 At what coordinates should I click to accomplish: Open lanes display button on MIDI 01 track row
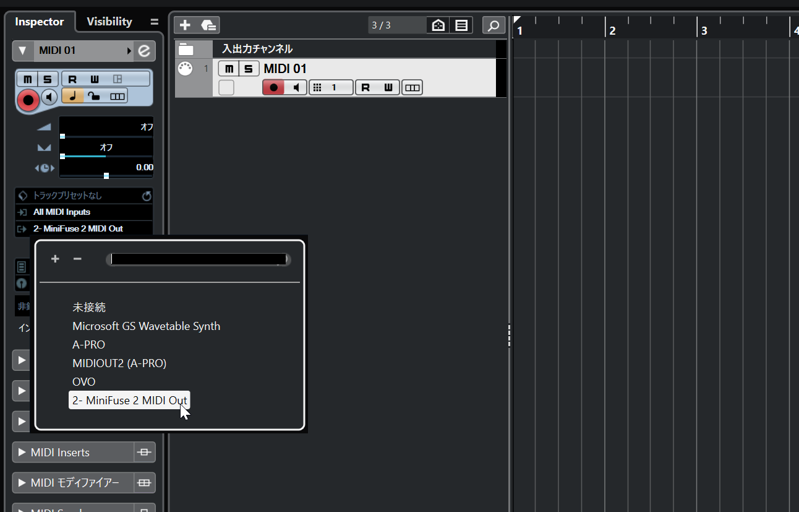(x=412, y=87)
